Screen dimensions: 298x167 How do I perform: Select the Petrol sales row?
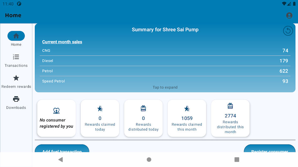click(165, 71)
